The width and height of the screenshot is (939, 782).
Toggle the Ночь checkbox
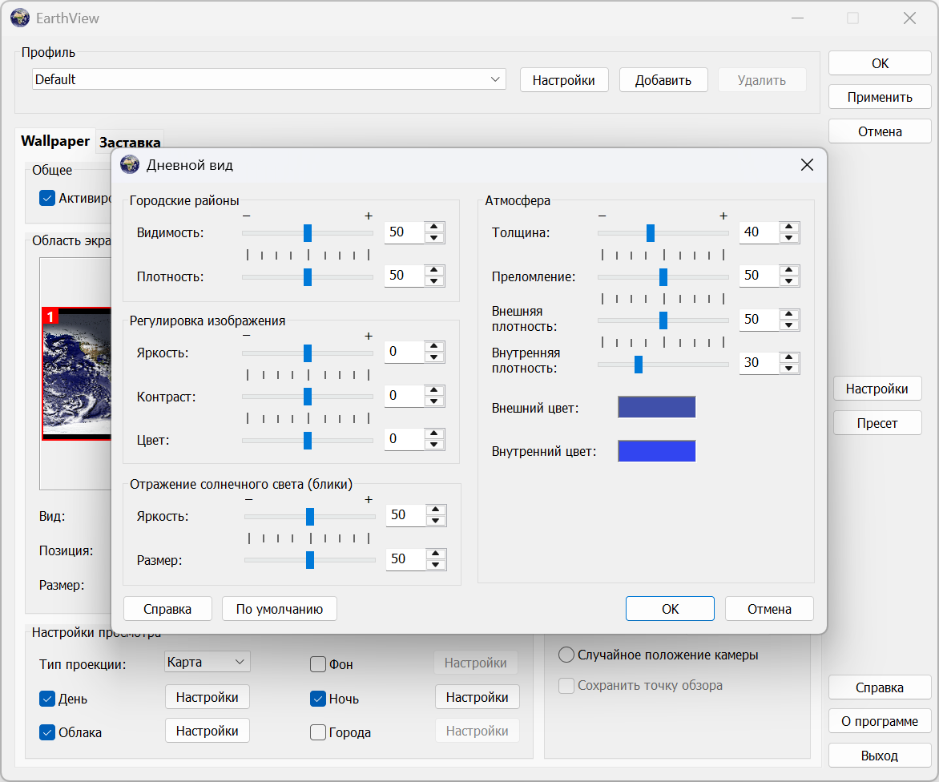[318, 699]
